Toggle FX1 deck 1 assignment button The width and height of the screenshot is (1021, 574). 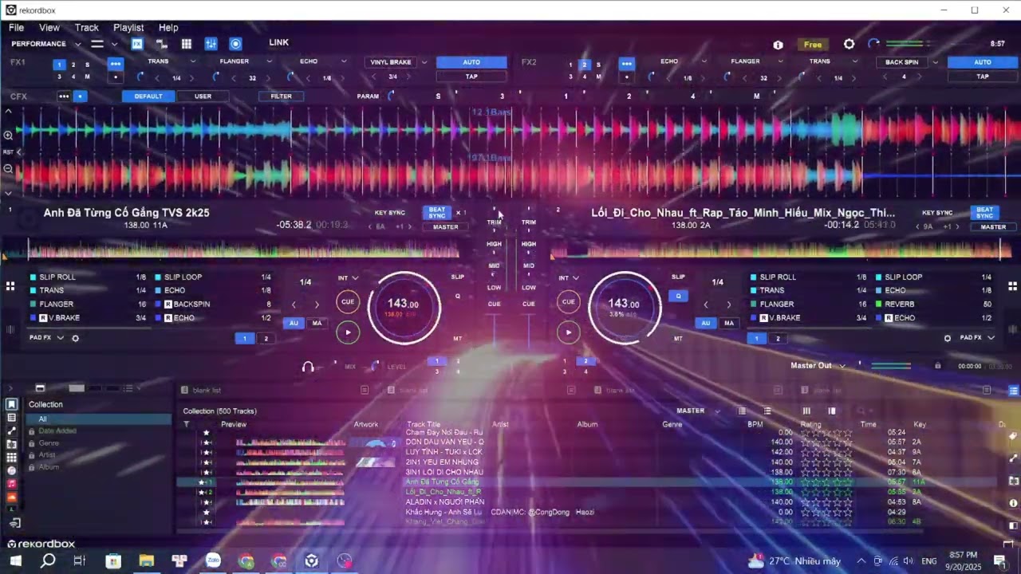[59, 65]
